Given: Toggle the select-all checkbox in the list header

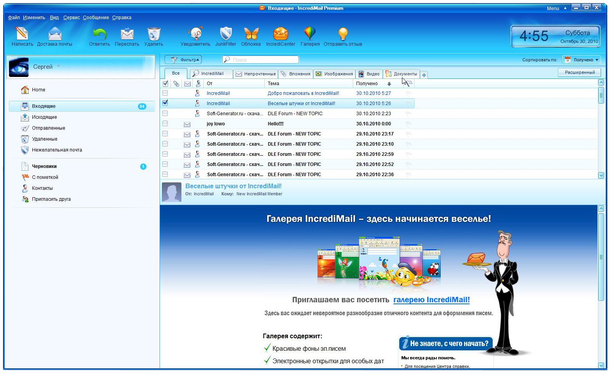Looking at the screenshot, I should (x=165, y=84).
